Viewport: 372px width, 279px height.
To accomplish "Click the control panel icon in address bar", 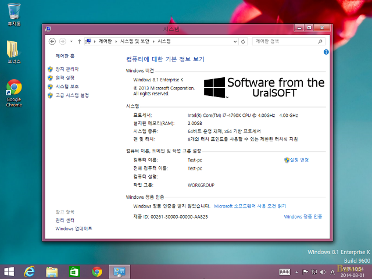I will (x=88, y=41).
